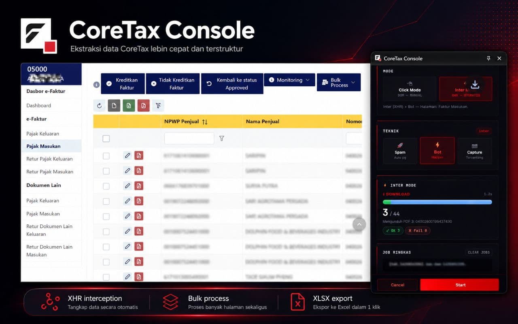
Task: Select Pajak Keluaran under Dokumen Lain
Action: (x=43, y=200)
